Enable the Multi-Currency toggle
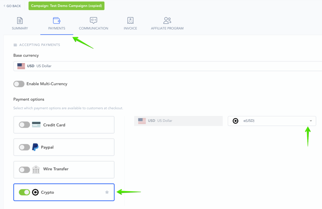The height and width of the screenshot is (209, 322). click(x=19, y=84)
